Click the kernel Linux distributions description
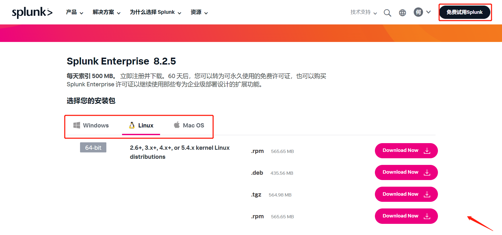502x235 pixels. (x=180, y=152)
